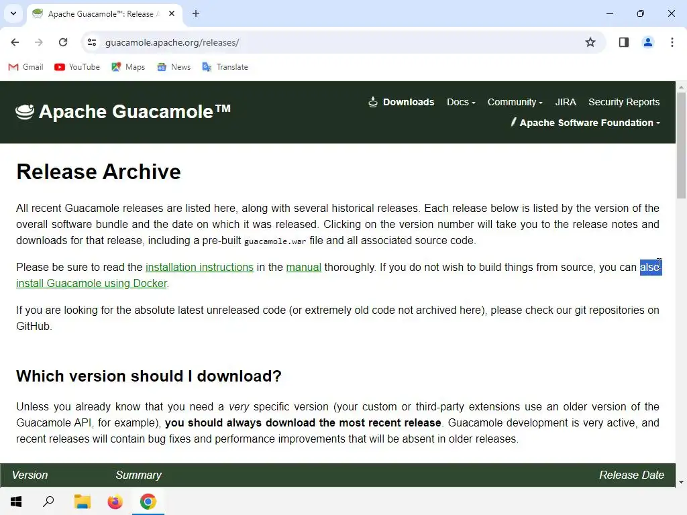Open the YouTube bookmark

pos(77,67)
